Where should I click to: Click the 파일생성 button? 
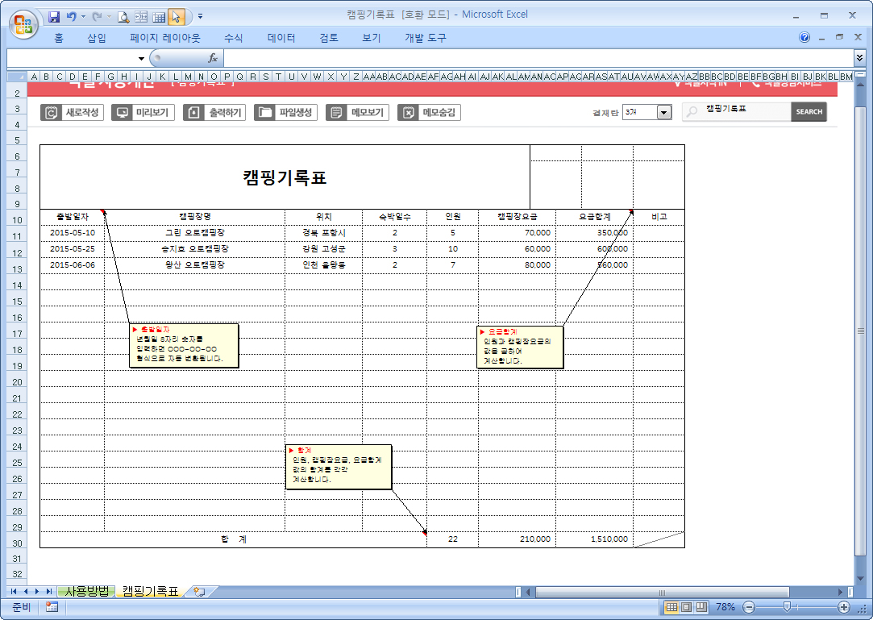[285, 113]
